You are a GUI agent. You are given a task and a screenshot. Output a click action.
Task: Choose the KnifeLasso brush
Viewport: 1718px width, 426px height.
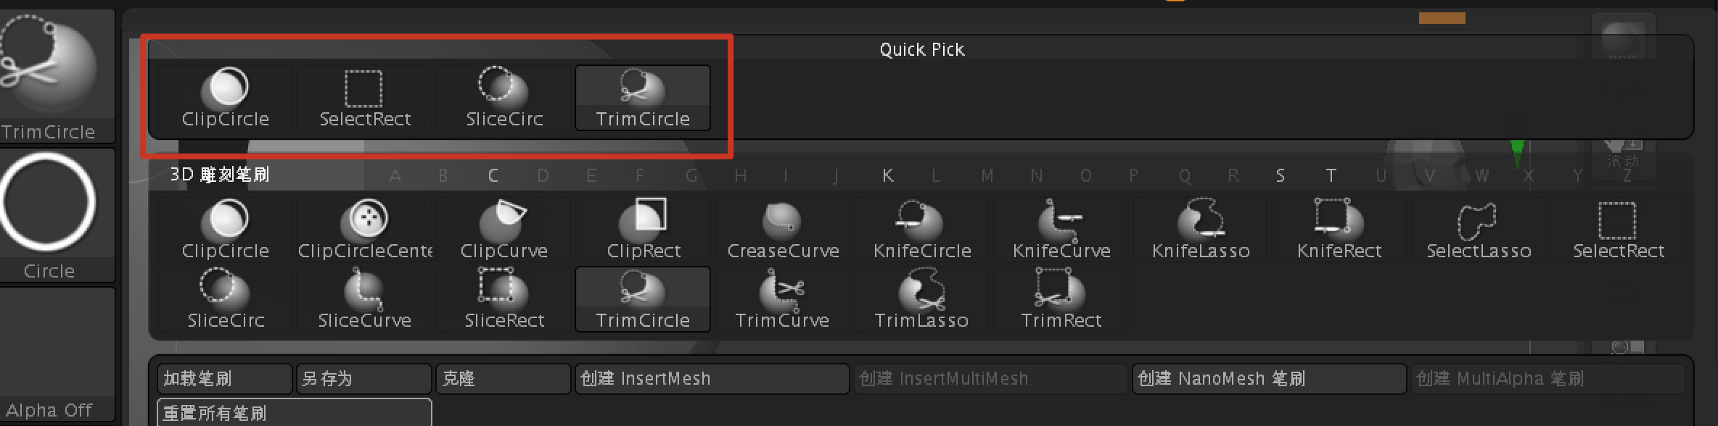tap(1200, 229)
